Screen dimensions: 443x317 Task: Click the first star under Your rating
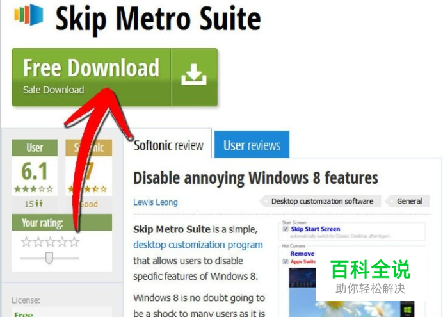[26, 242]
